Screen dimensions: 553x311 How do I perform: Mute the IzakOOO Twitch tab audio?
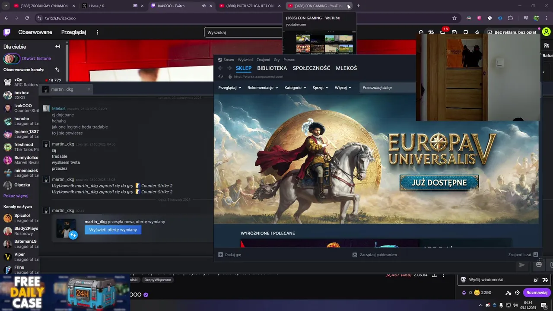[x=204, y=6]
